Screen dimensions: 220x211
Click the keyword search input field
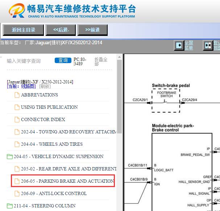(x=29, y=61)
